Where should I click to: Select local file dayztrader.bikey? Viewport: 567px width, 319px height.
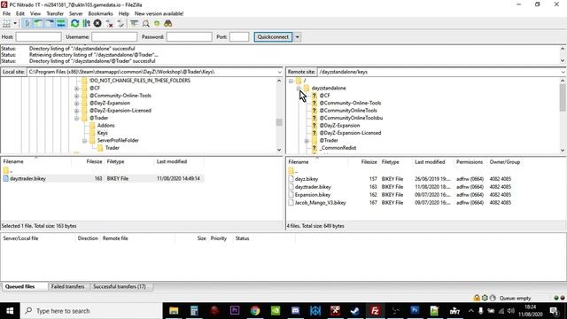(27, 179)
